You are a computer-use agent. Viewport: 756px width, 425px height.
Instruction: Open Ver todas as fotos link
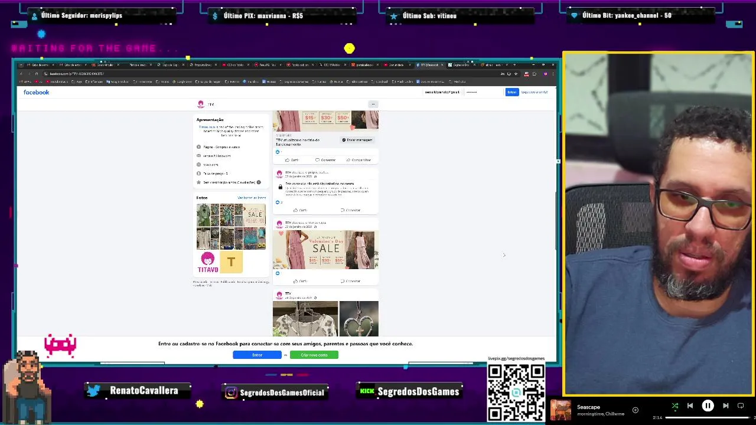point(252,198)
